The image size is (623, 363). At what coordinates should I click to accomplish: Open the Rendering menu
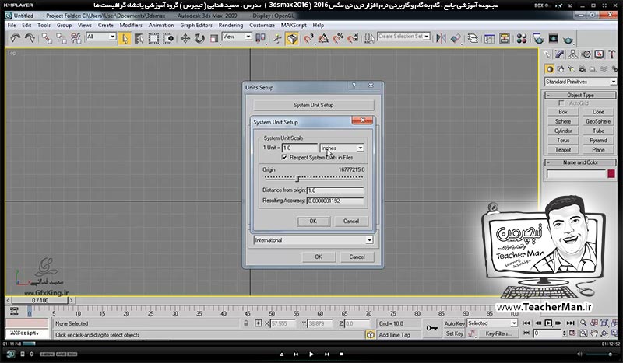point(231,25)
